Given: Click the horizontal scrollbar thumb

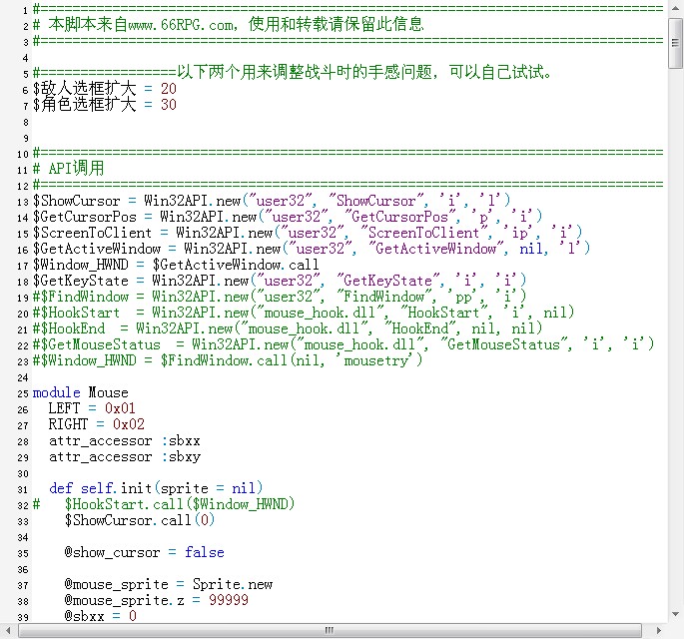Looking at the screenshot, I should pyautogui.click(x=330, y=631).
